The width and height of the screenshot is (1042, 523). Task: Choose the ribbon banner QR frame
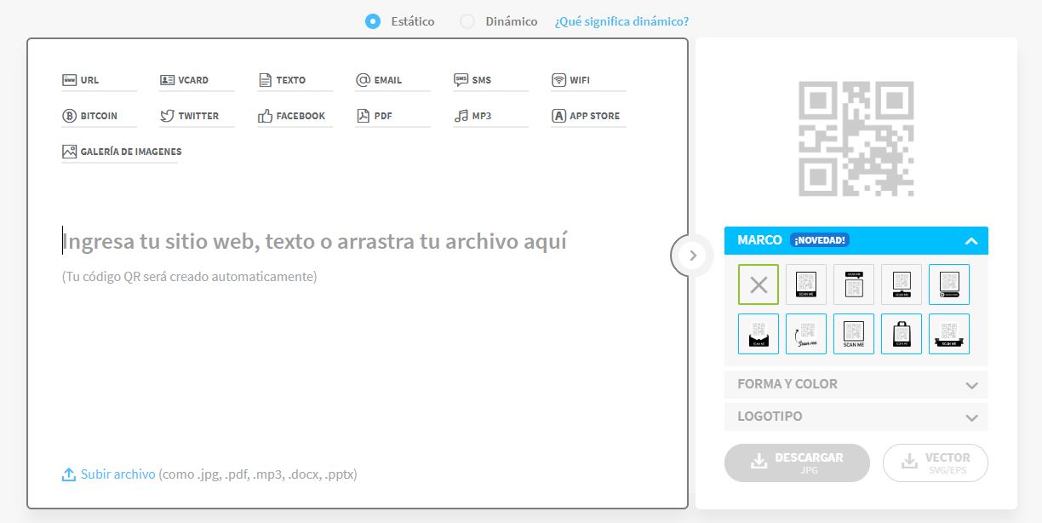[949, 334]
